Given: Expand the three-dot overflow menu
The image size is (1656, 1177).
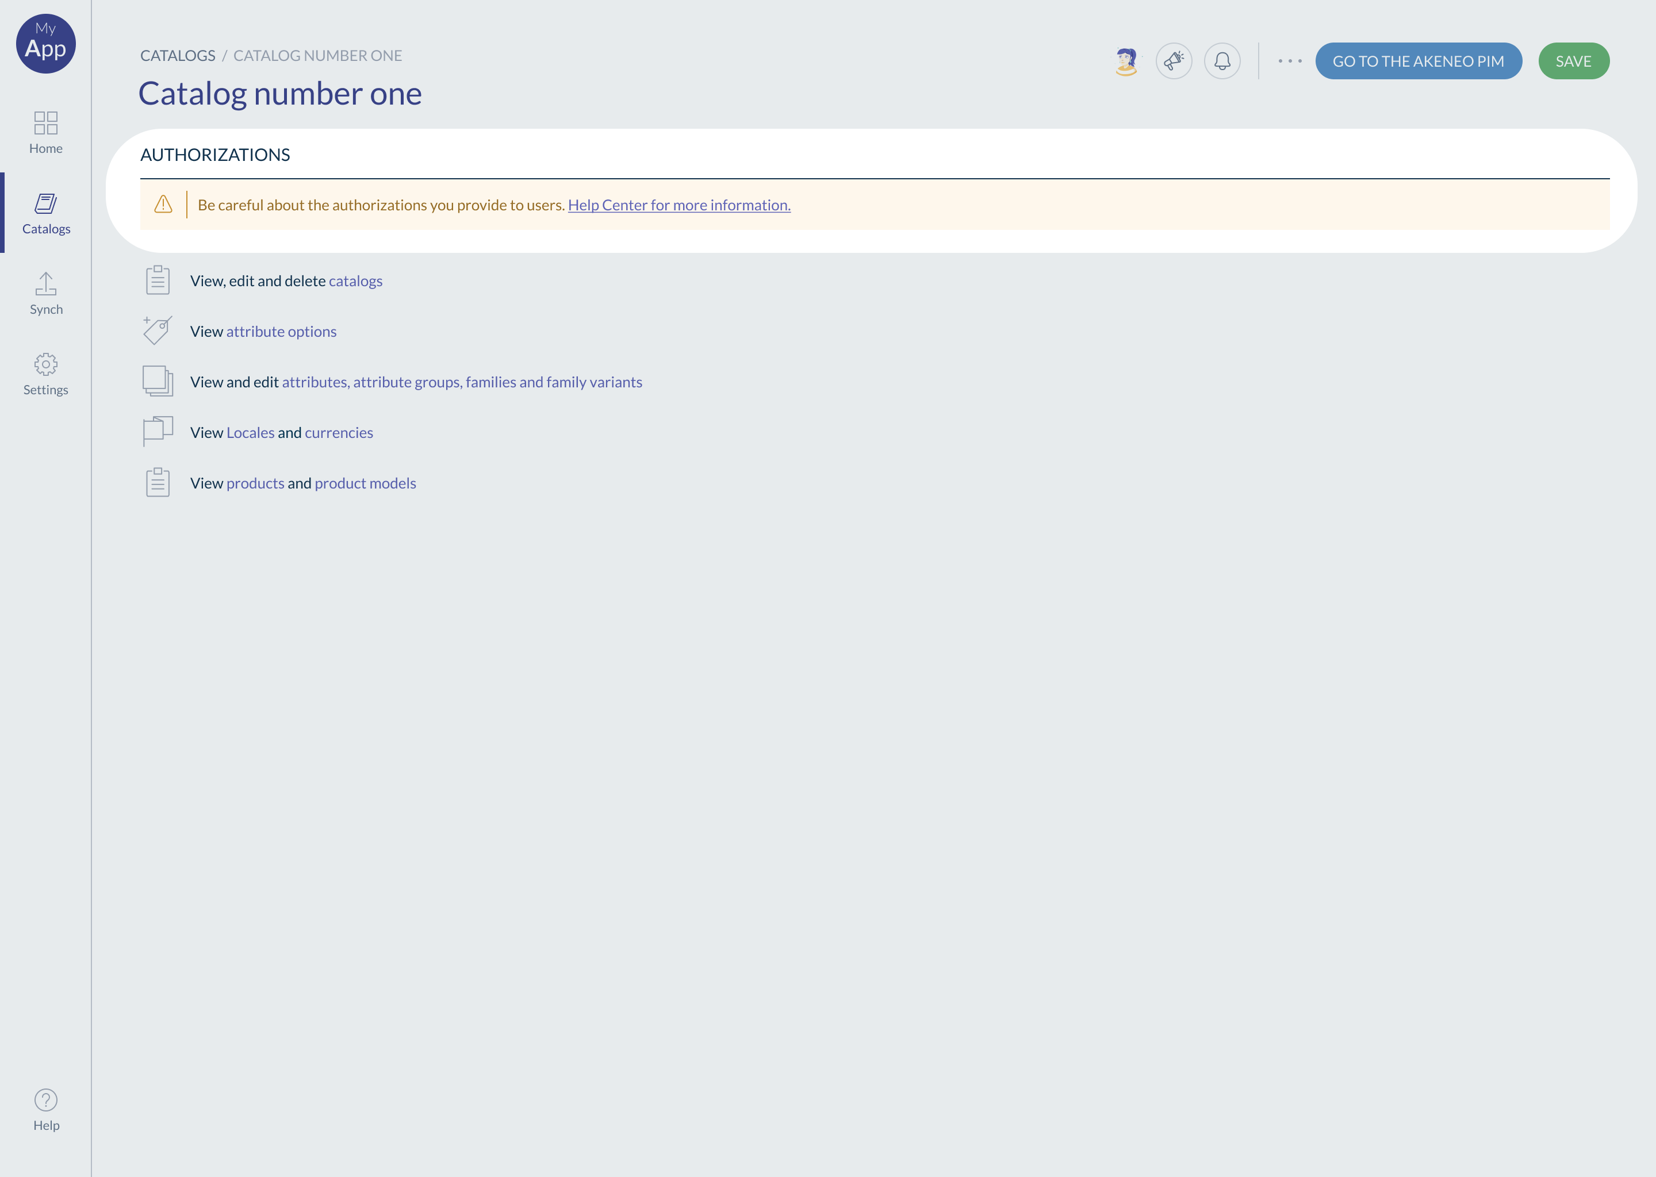Looking at the screenshot, I should (x=1290, y=61).
